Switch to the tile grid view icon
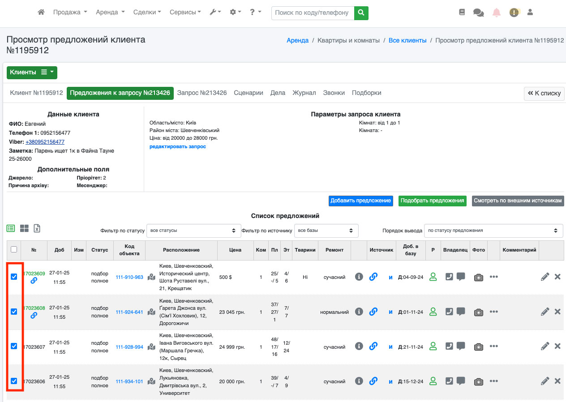The height and width of the screenshot is (402, 566). 24,228
